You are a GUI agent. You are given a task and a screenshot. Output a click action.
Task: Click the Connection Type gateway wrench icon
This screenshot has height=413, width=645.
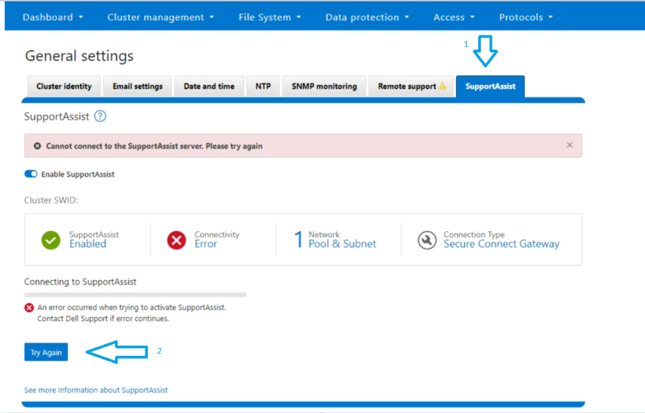tap(427, 239)
